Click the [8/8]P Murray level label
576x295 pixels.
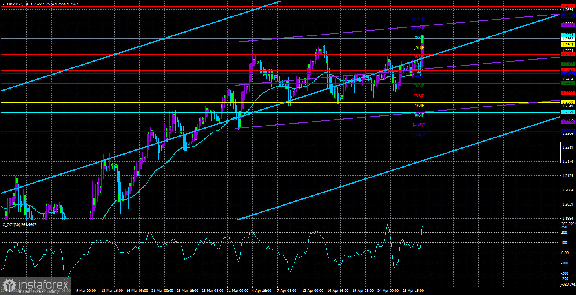[x=419, y=38]
